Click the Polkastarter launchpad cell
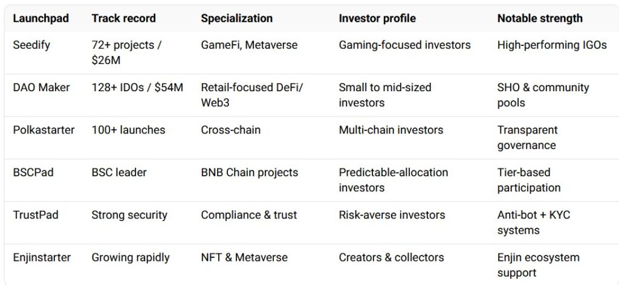 tap(44, 130)
